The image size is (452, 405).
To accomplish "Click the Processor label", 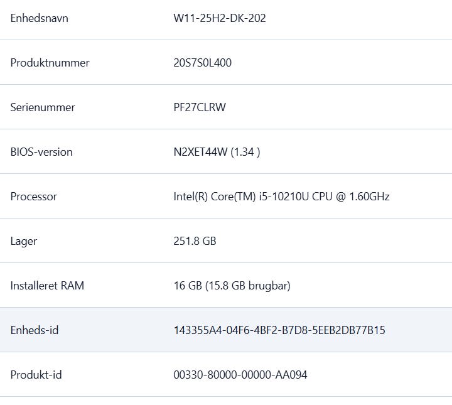I will coord(33,197).
